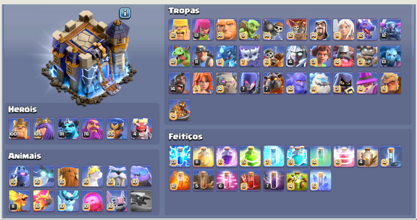Viewport: 417px width, 220px height.
Task: Select the Archer Queen hero level 105
Action: 44,128
